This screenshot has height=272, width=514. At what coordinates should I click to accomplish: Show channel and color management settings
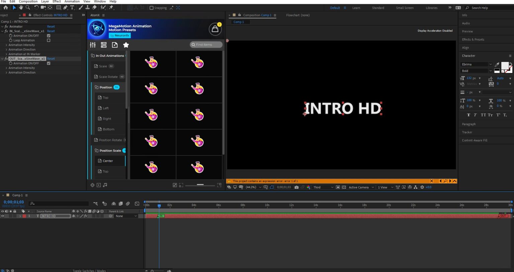[x=309, y=187]
